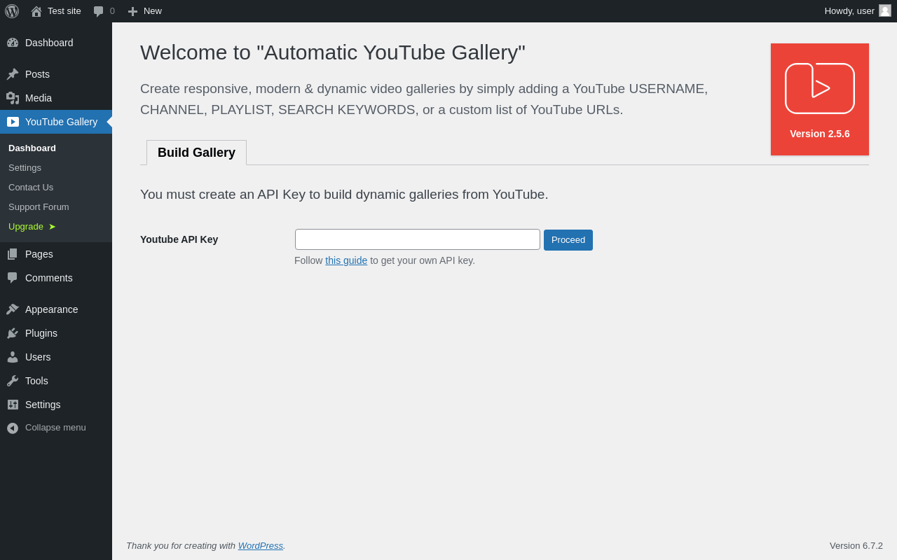Screen dimensions: 897x560
Task: Focus the Youtube API Key field
Action: click(x=418, y=239)
